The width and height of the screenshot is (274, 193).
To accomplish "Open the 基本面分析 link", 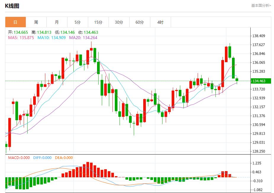I will (x=261, y=6).
